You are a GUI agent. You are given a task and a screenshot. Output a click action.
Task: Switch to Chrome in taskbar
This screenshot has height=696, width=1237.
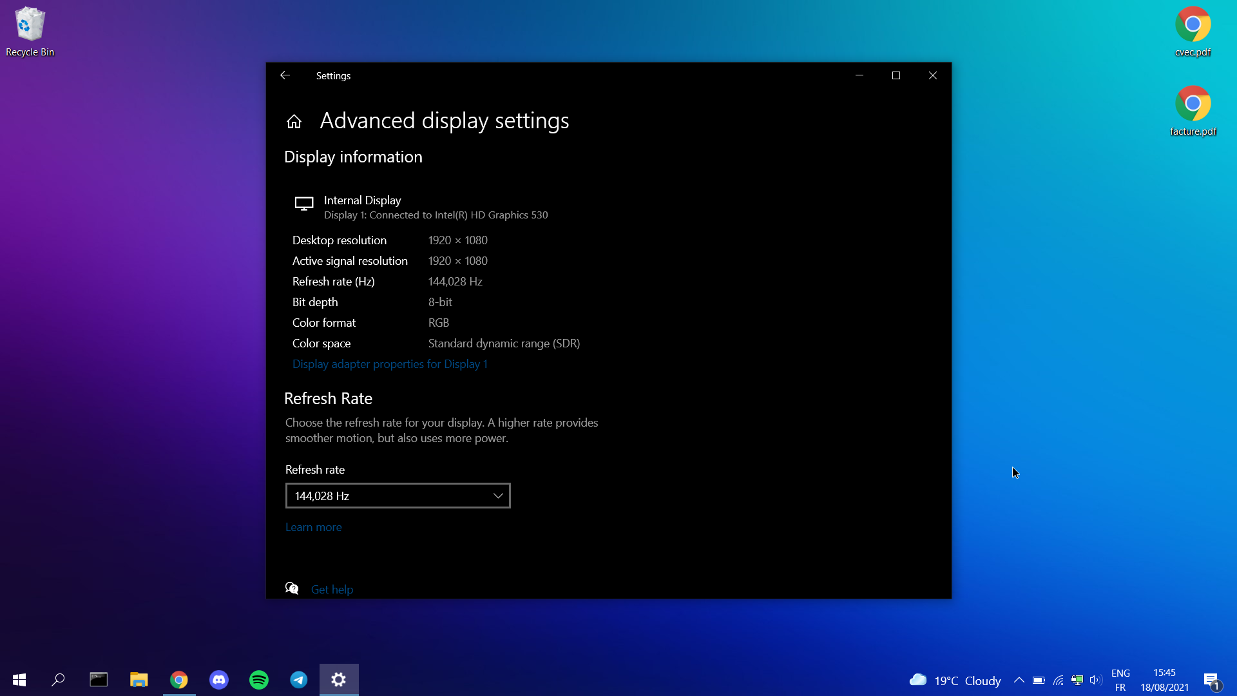pos(179,680)
